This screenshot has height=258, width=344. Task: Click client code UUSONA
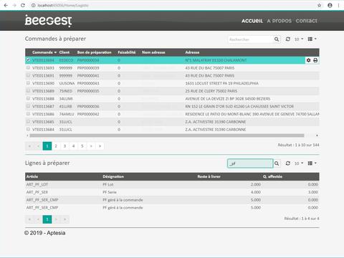click(x=67, y=83)
